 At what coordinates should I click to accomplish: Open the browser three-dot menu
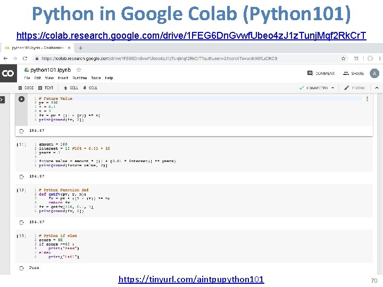pos(380,58)
